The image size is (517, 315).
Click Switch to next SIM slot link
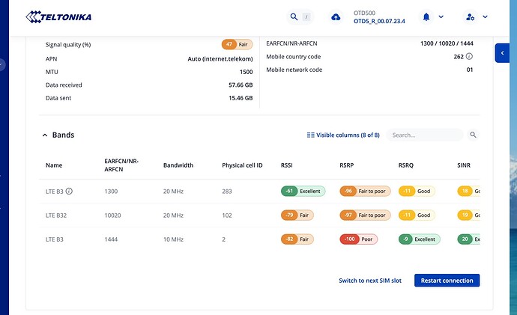(370, 281)
